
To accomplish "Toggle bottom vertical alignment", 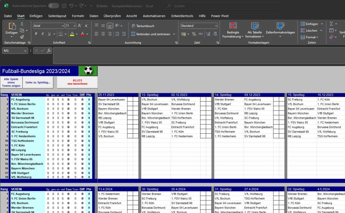I will point(110,26).
